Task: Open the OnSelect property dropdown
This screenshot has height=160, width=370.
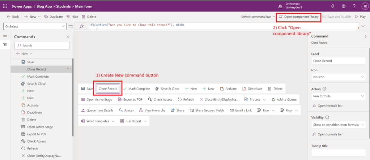Action: [35, 27]
